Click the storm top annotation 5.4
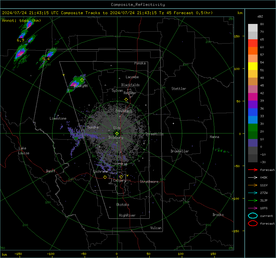 pyautogui.click(x=46, y=59)
